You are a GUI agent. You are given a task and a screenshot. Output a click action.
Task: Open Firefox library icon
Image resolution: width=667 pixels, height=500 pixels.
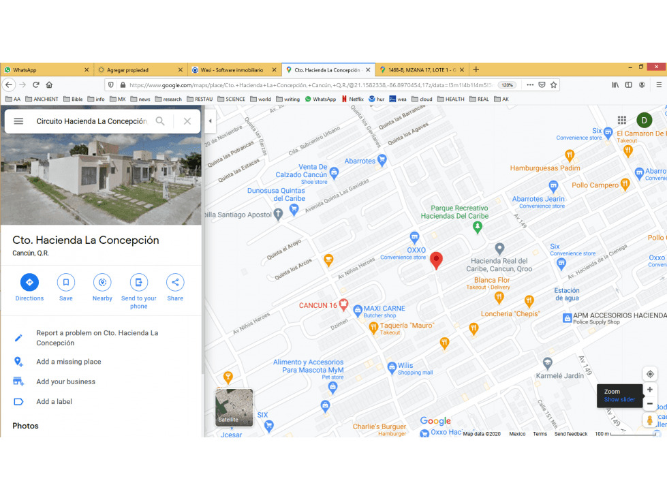[x=615, y=84]
